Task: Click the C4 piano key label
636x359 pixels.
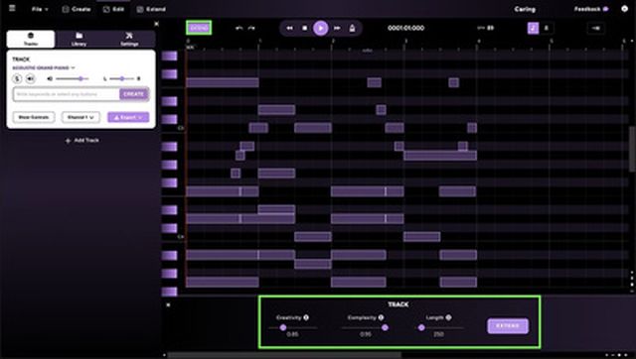Action: (x=181, y=237)
